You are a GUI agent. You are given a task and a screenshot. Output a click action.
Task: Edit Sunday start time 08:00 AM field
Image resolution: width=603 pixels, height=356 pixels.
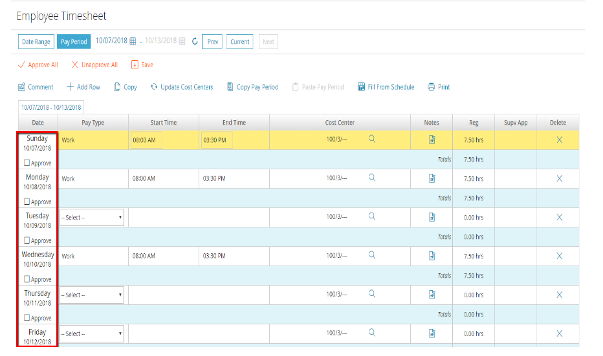pyautogui.click(x=146, y=140)
